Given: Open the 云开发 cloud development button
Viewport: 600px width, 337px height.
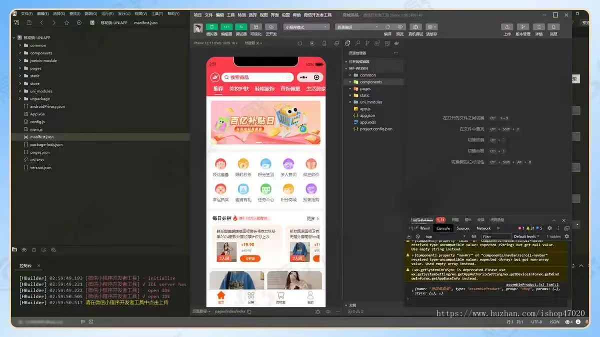Looking at the screenshot, I should [271, 27].
